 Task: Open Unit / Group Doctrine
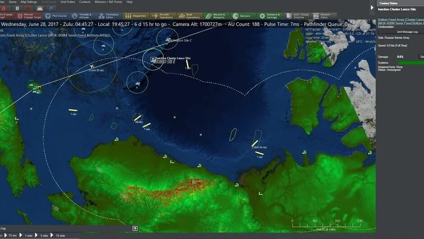(297, 16)
